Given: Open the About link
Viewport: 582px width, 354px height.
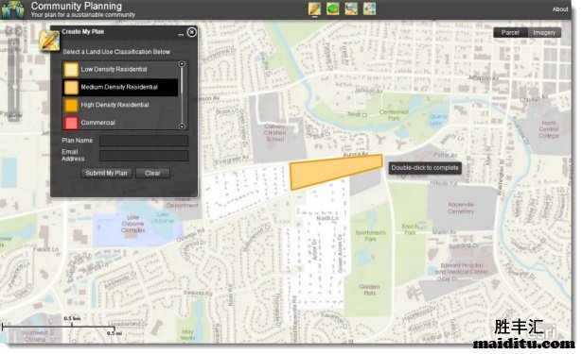Looking at the screenshot, I should pyautogui.click(x=560, y=9).
